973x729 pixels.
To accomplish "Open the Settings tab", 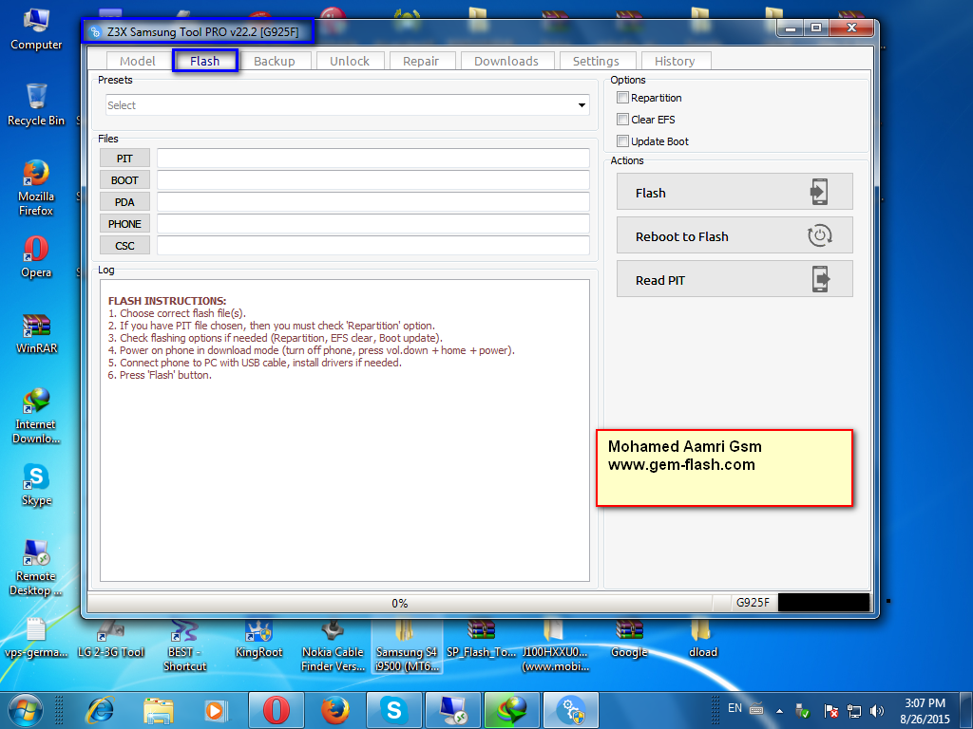I will 596,61.
